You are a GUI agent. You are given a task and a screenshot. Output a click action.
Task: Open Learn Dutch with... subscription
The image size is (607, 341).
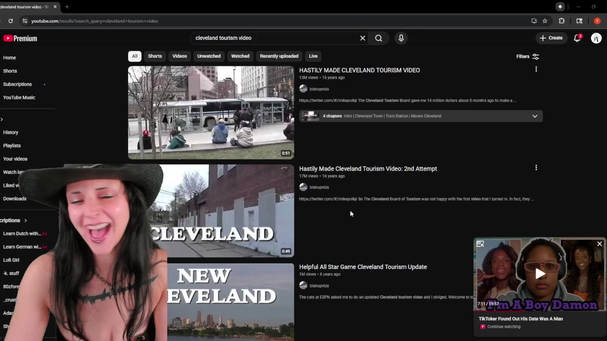(x=22, y=234)
